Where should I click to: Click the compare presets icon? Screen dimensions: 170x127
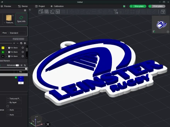25,65
